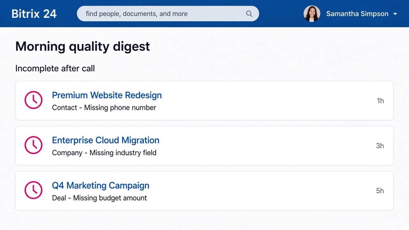Open the Premium Website Redesign link
Screen dimensions: 409x230
107,95
